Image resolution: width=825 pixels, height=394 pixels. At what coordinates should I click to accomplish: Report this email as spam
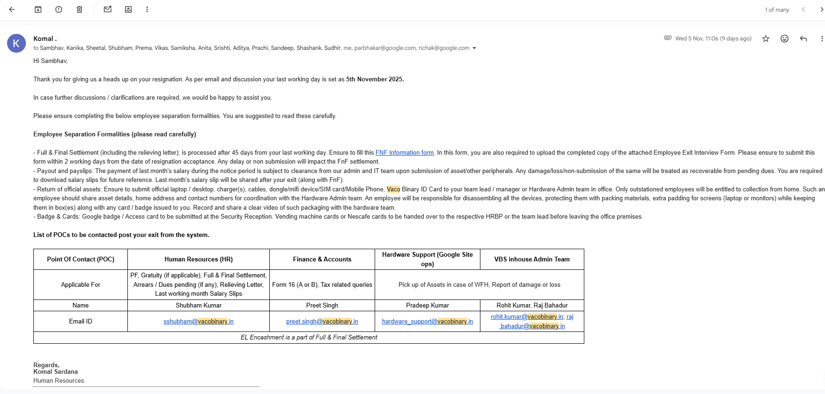59,9
